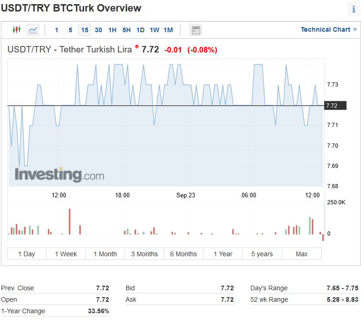
Task: Select the 15 minute interval
Action: [85, 30]
